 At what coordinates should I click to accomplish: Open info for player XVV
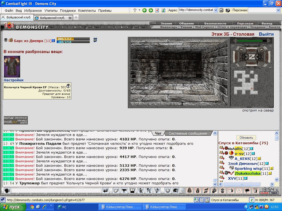click(246, 179)
